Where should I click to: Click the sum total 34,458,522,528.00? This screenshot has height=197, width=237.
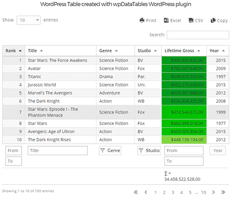pyautogui.click(x=182, y=179)
